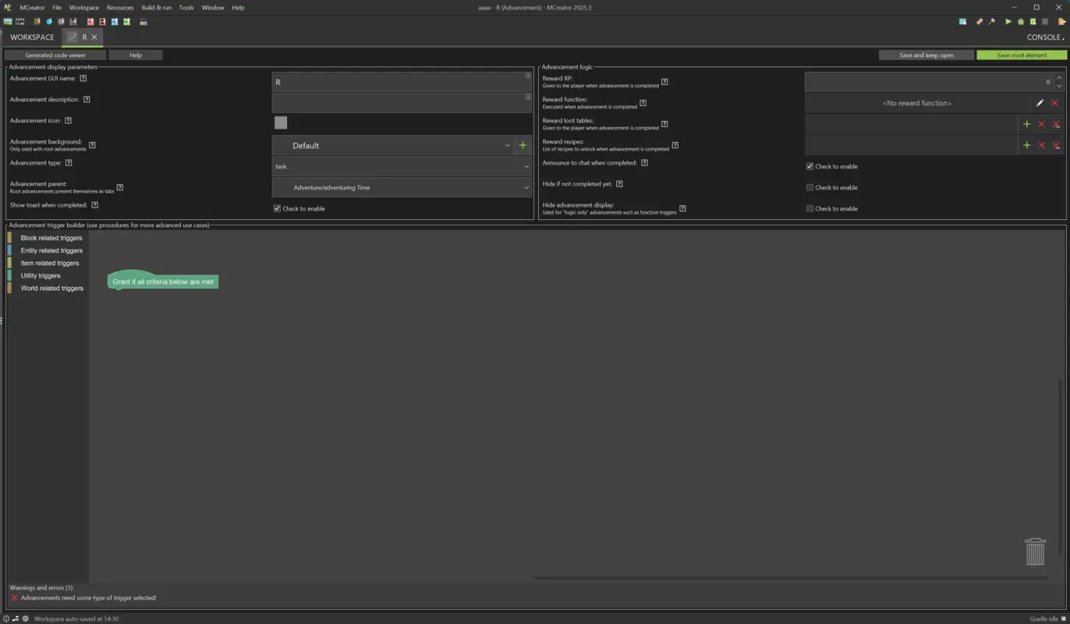Viewport: 1070px width, 624px height.
Task: Open the Build & run menu
Action: coord(156,7)
